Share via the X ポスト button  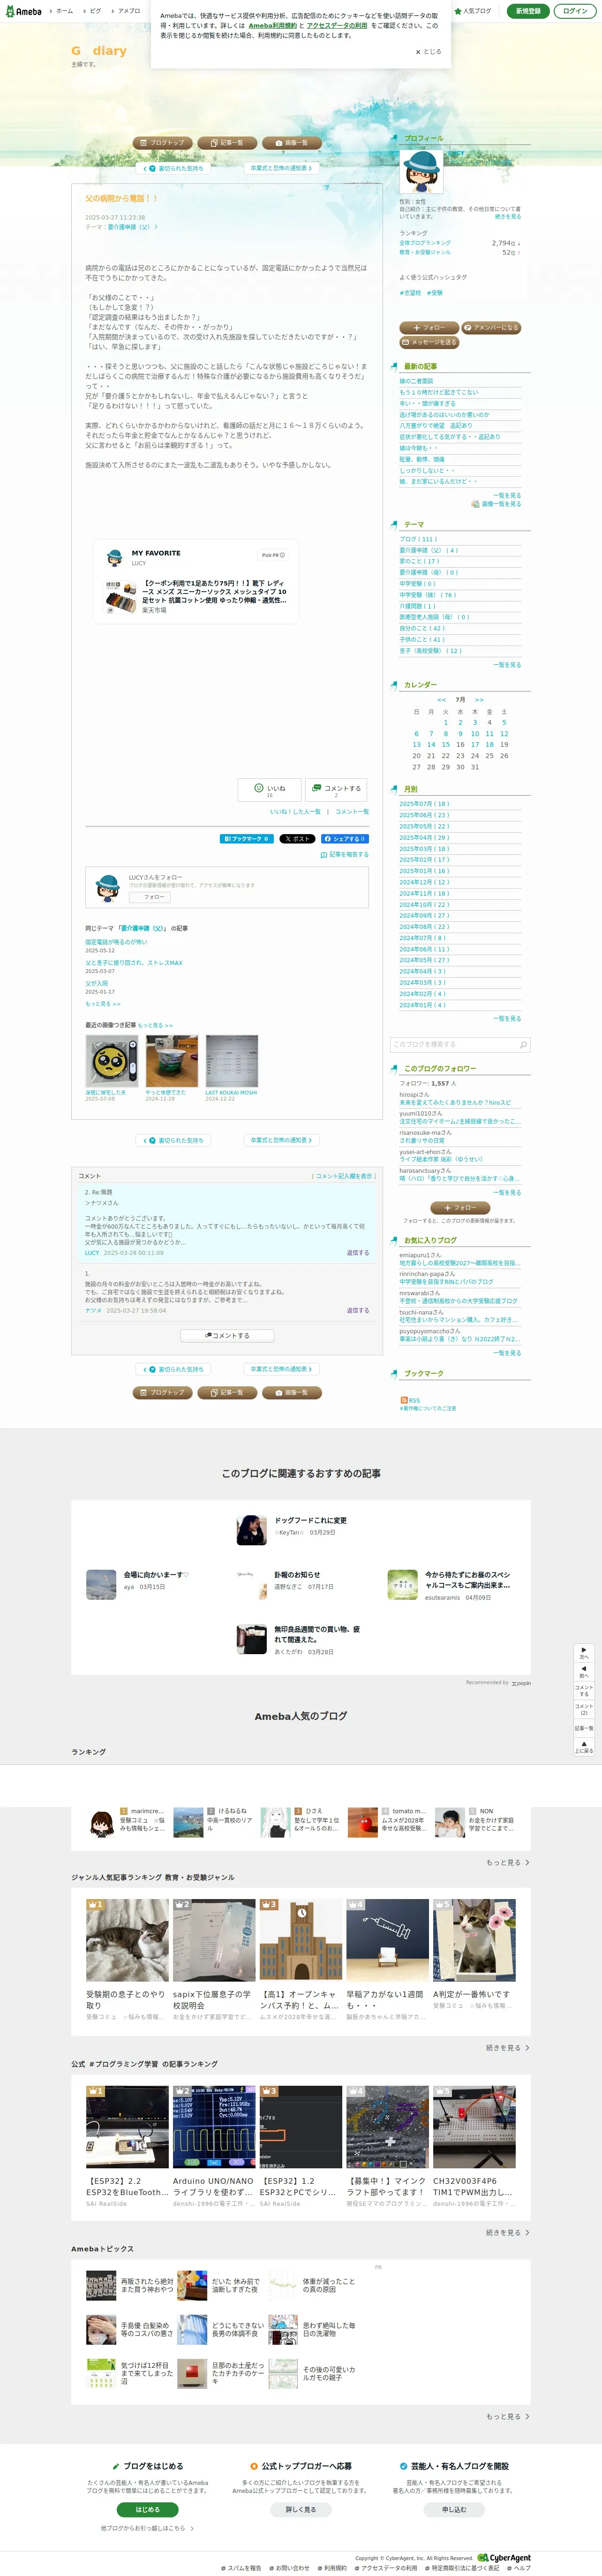[x=297, y=839]
